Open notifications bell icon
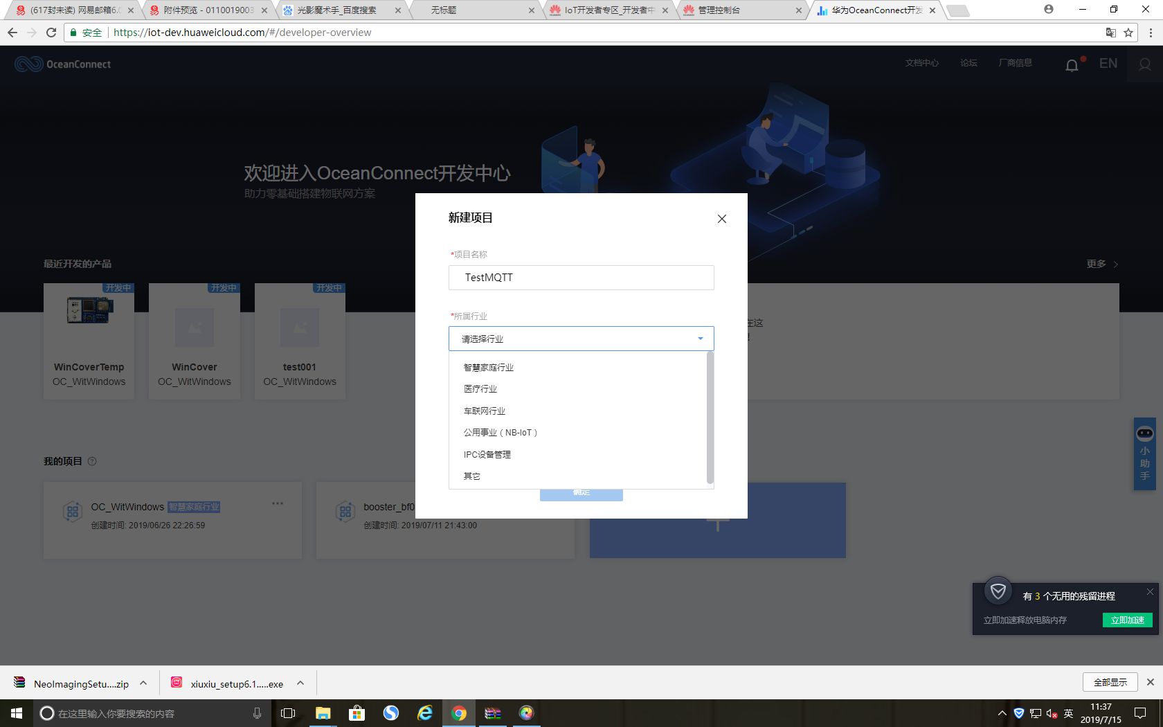The height and width of the screenshot is (727, 1163). point(1072,65)
